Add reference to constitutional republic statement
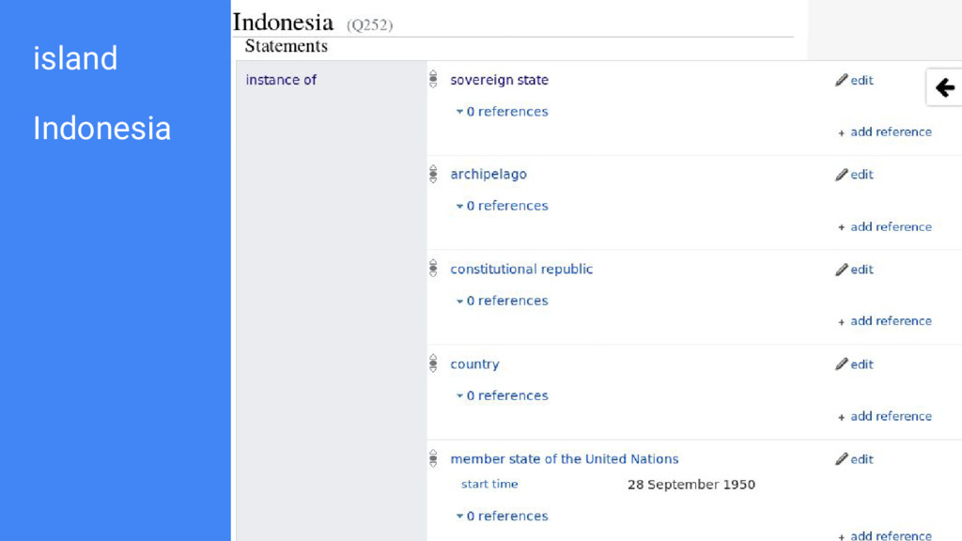Screen dimensions: 962x541 pos(885,321)
